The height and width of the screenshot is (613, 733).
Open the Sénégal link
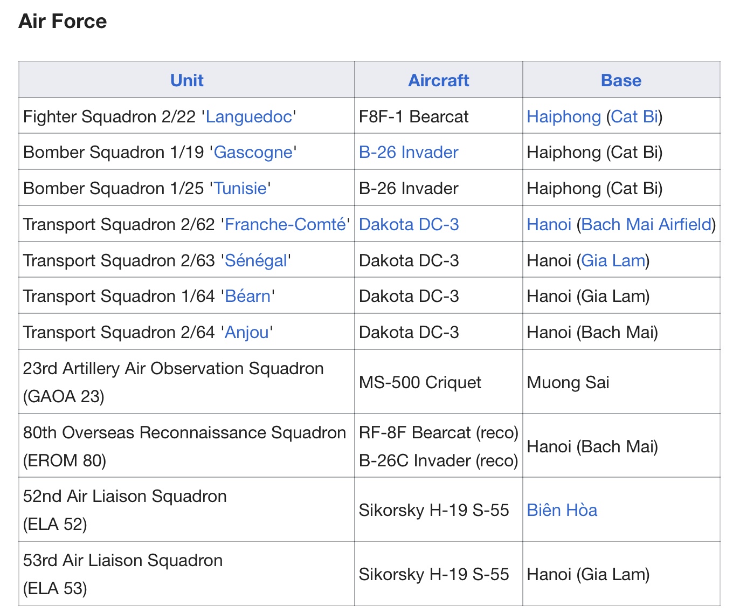tap(256, 260)
